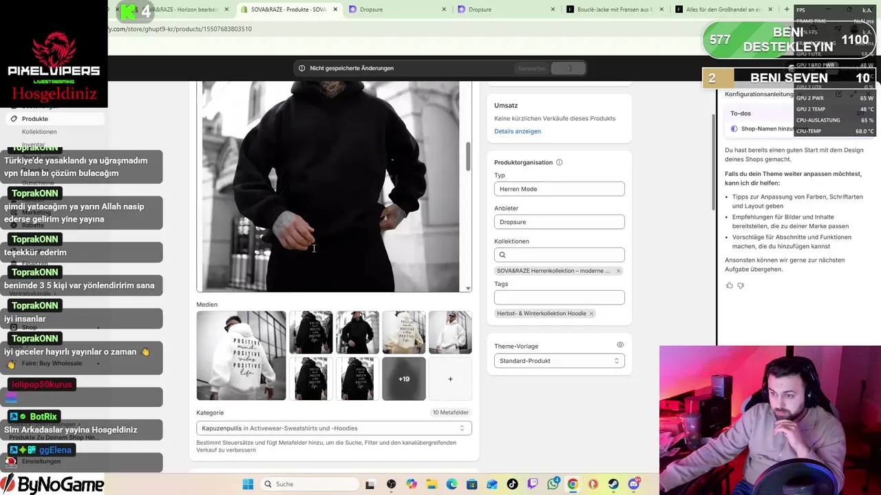Screen dimensions: 881x495
Task: Open TikTok from the taskbar
Action: [512, 484]
